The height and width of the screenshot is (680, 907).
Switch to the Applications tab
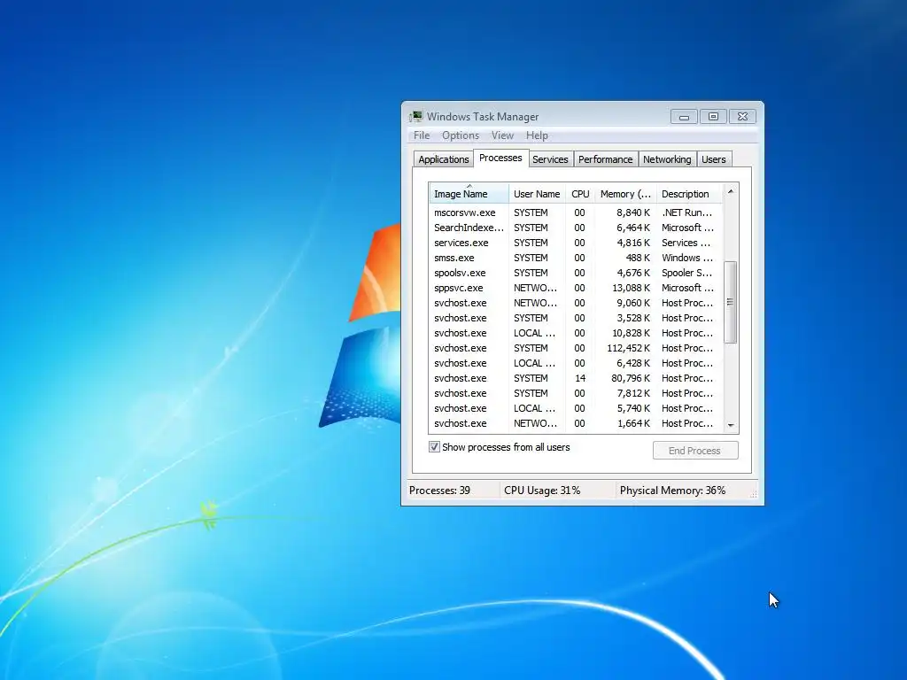[444, 159]
